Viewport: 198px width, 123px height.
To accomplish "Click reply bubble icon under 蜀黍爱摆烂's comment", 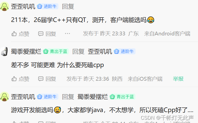I will tap(41, 79).
